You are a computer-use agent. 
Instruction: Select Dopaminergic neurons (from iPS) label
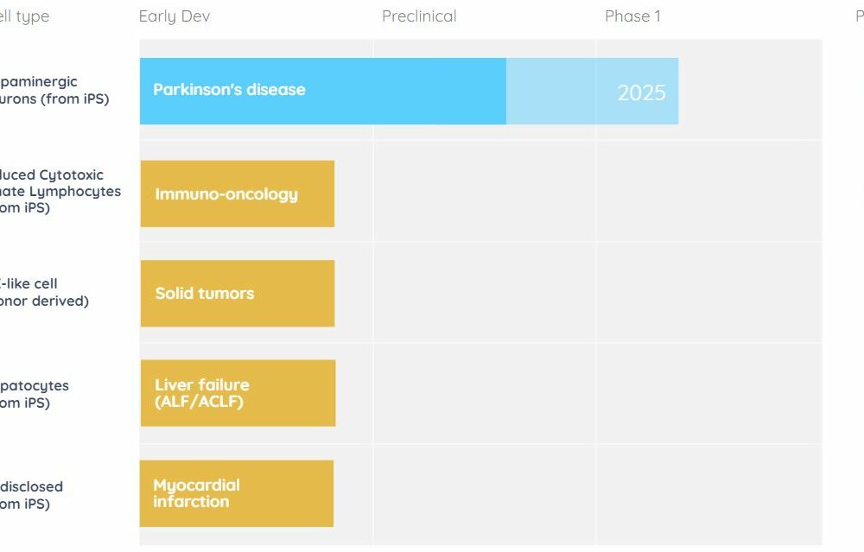(54, 91)
